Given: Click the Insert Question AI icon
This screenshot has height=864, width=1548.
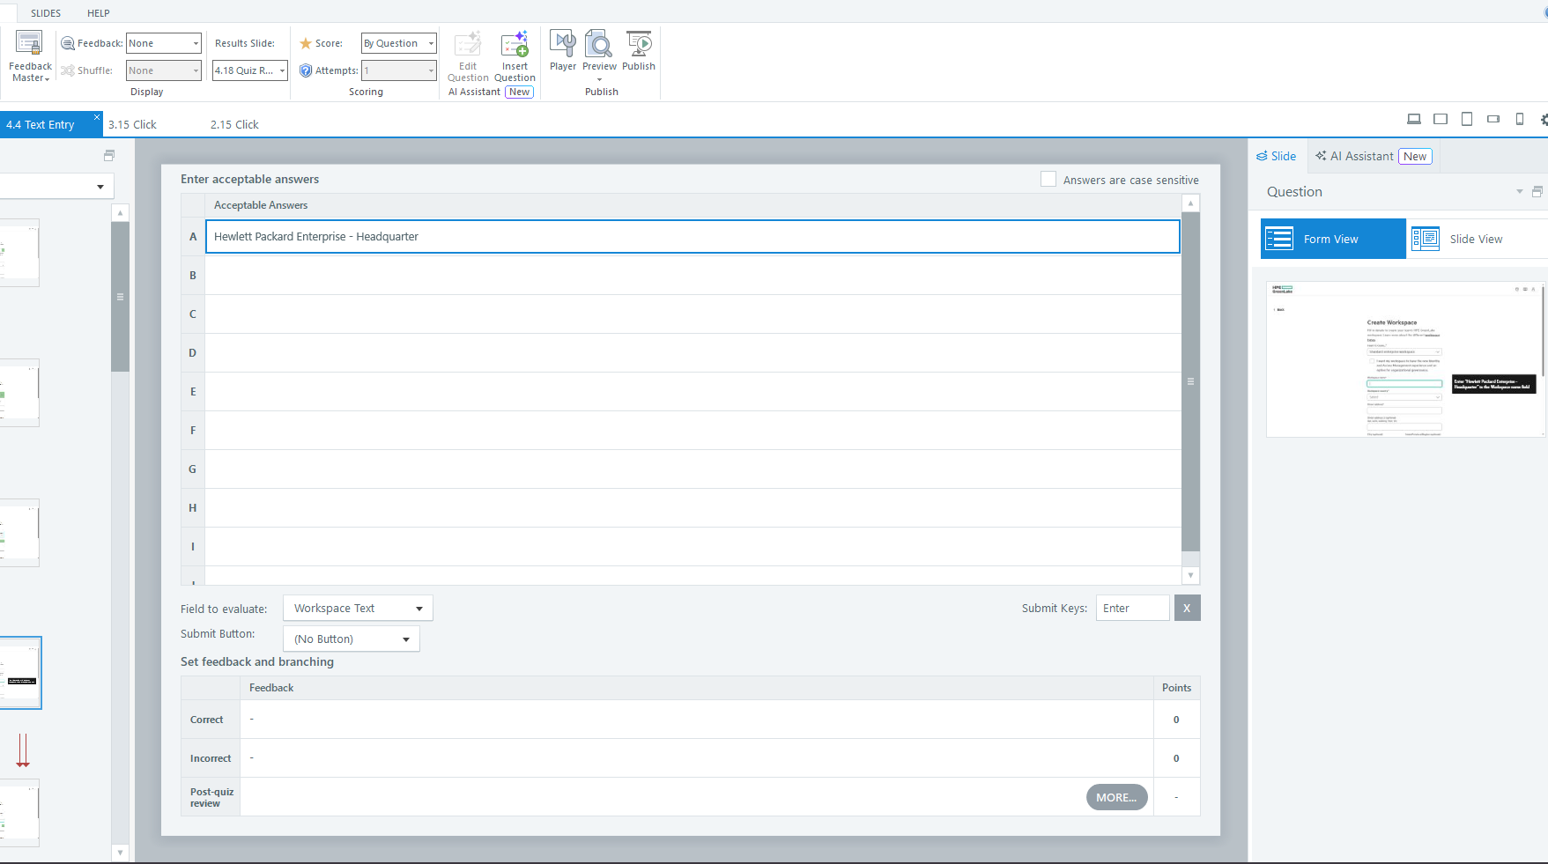Looking at the screenshot, I should pos(515,56).
